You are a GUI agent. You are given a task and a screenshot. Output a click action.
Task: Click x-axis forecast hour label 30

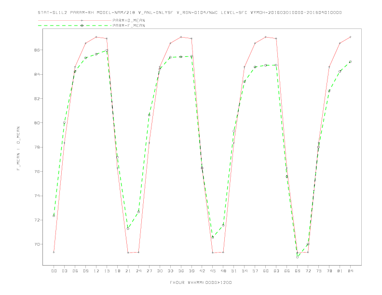tap(160, 271)
